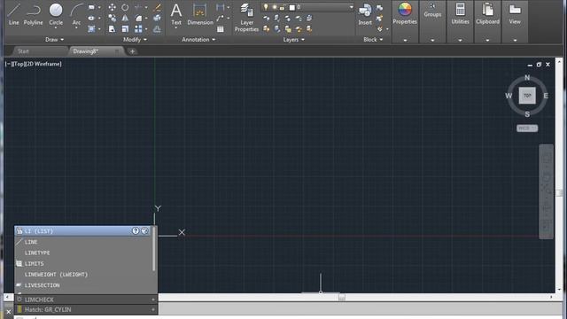Open the View panel
This screenshot has height=319, width=567.
coord(515,13)
